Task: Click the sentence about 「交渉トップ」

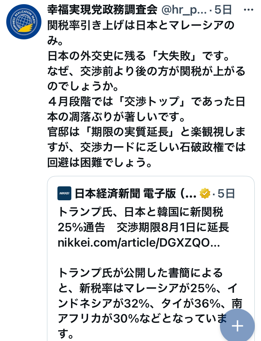Action: pyautogui.click(x=146, y=109)
